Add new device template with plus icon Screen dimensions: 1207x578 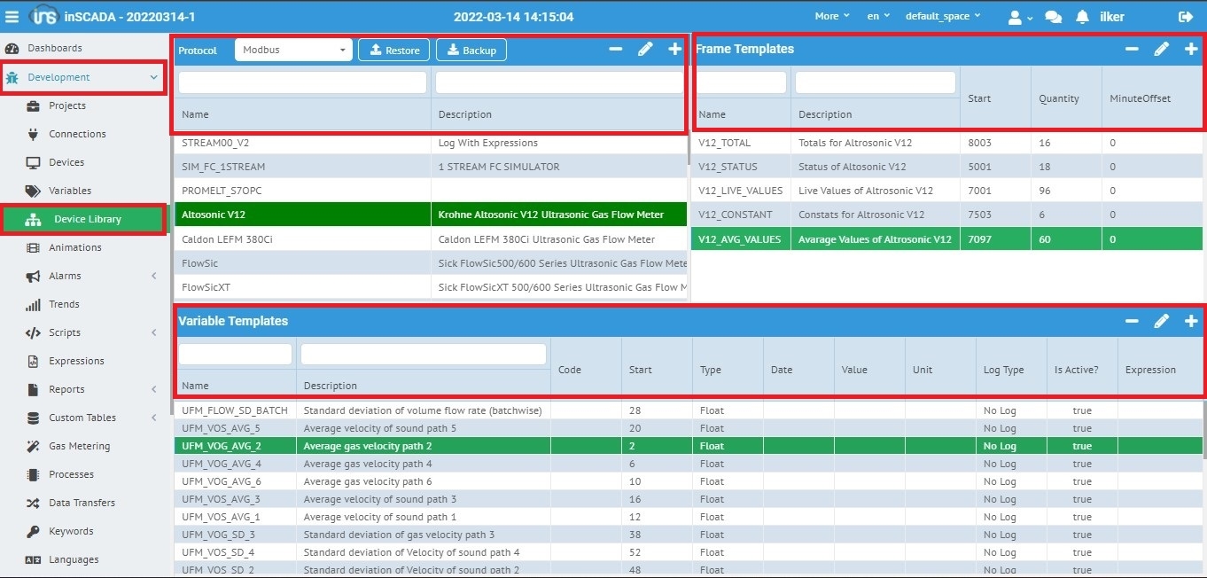tap(674, 50)
